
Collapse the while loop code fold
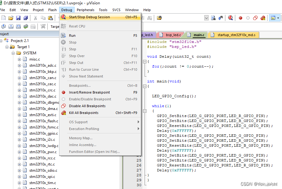coord(145,111)
